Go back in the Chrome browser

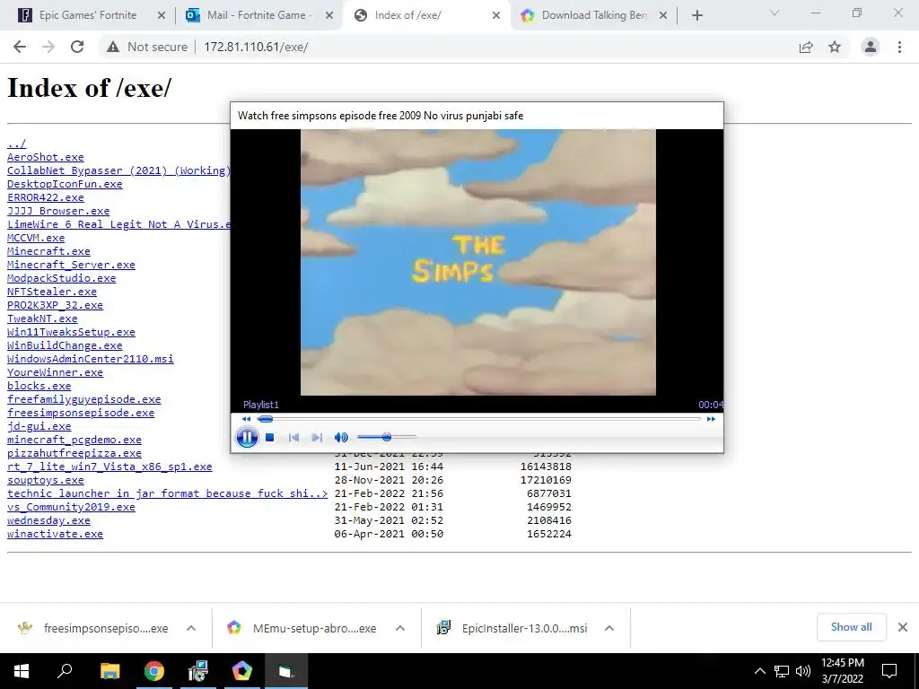pyautogui.click(x=20, y=47)
